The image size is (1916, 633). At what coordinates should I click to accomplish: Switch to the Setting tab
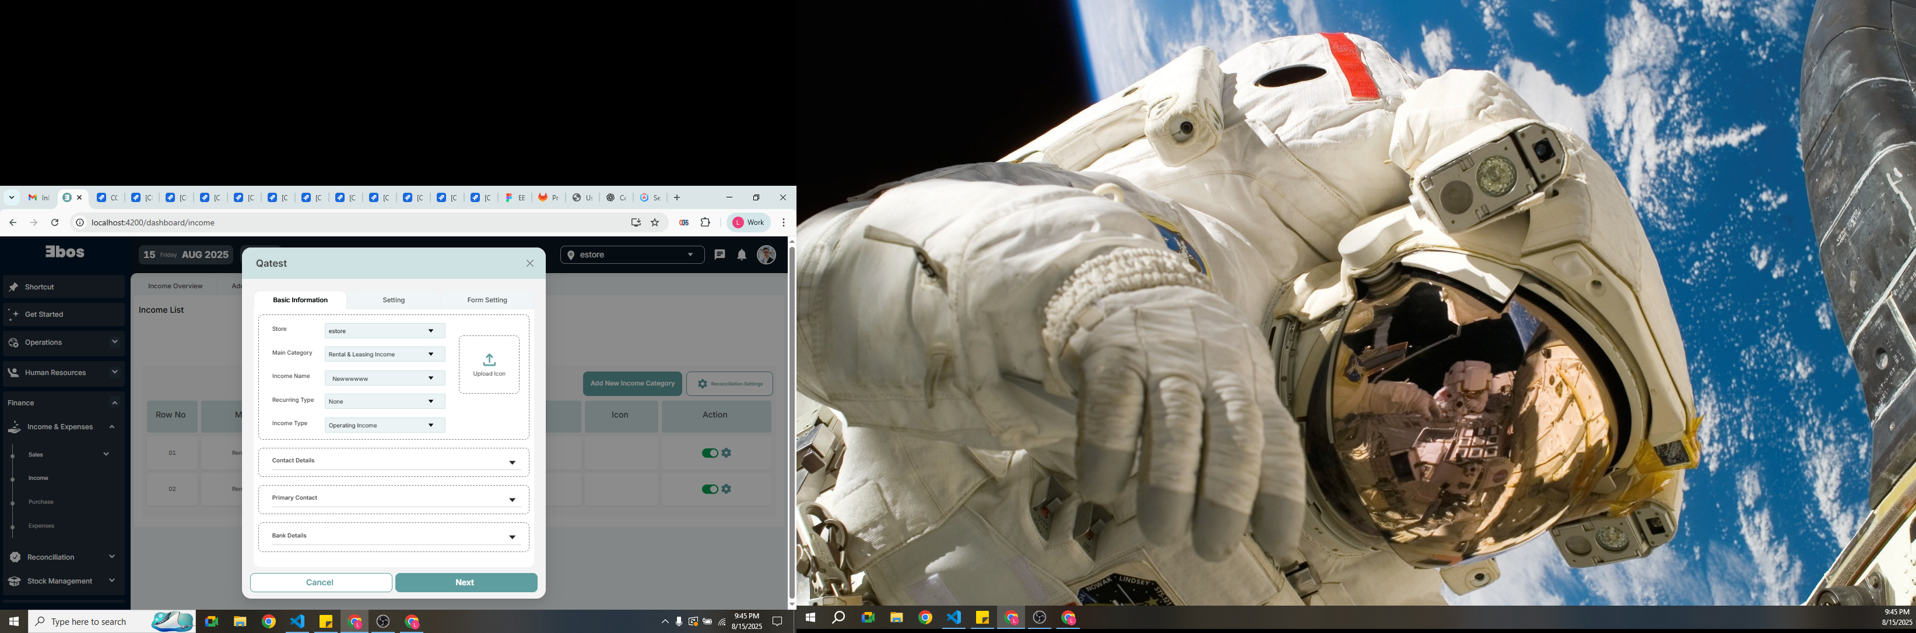coord(394,300)
